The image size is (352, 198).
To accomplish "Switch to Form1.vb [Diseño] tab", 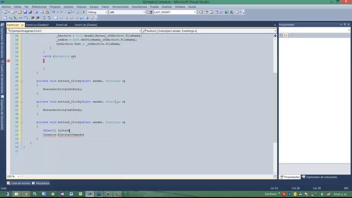I will [x=86, y=25].
